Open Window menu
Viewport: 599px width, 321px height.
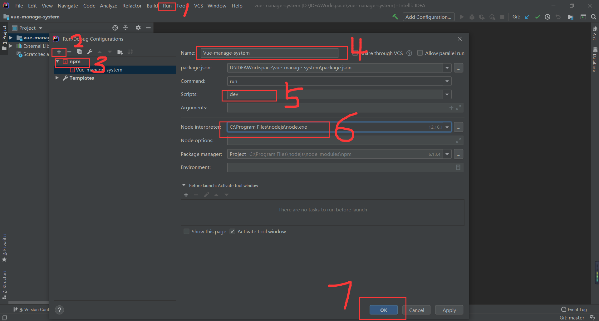click(x=217, y=6)
